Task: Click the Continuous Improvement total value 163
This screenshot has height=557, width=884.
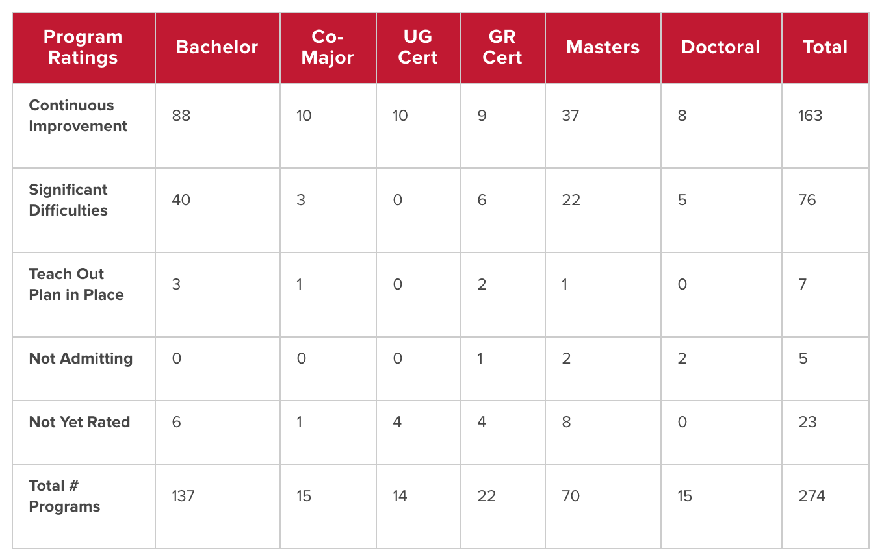Action: [x=811, y=116]
